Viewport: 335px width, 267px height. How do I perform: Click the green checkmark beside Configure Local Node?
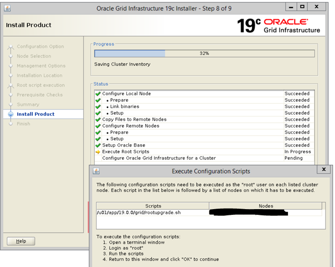tap(98, 93)
